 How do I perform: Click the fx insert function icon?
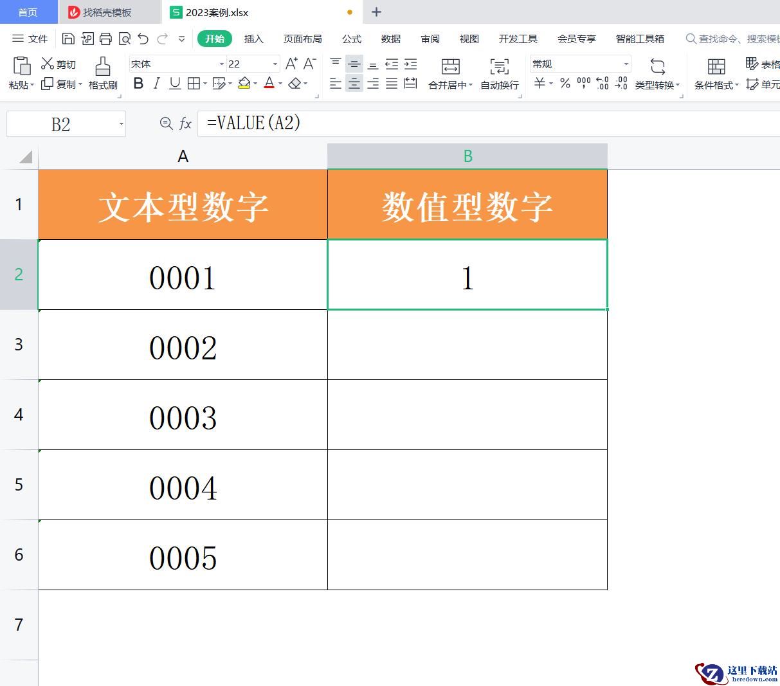(x=186, y=123)
